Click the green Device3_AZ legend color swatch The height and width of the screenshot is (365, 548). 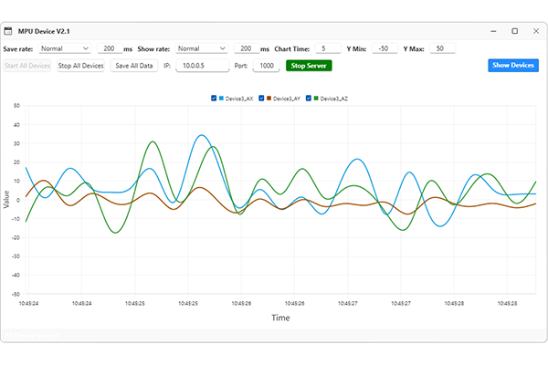(317, 98)
